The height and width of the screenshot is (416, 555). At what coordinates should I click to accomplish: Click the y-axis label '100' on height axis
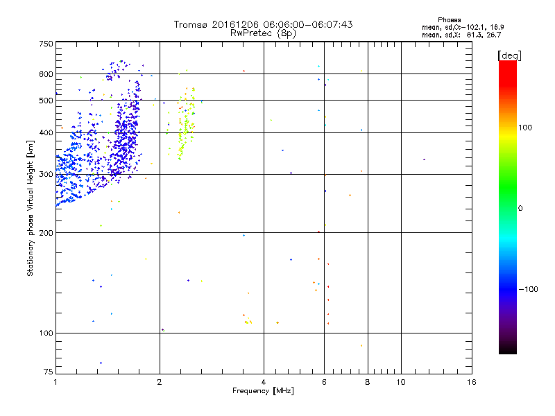click(x=46, y=333)
